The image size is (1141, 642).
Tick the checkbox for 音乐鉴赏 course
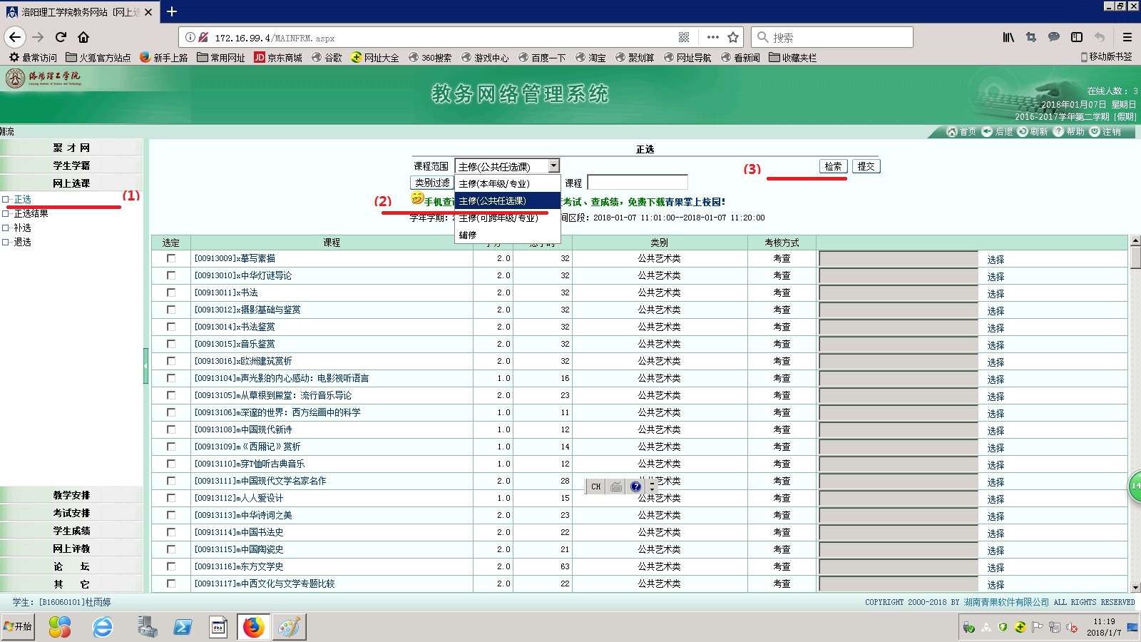171,344
